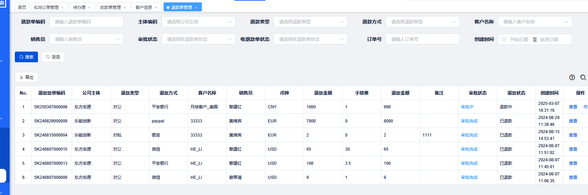
Task: Expand the 退款方式 dropdown
Action: click(x=423, y=22)
